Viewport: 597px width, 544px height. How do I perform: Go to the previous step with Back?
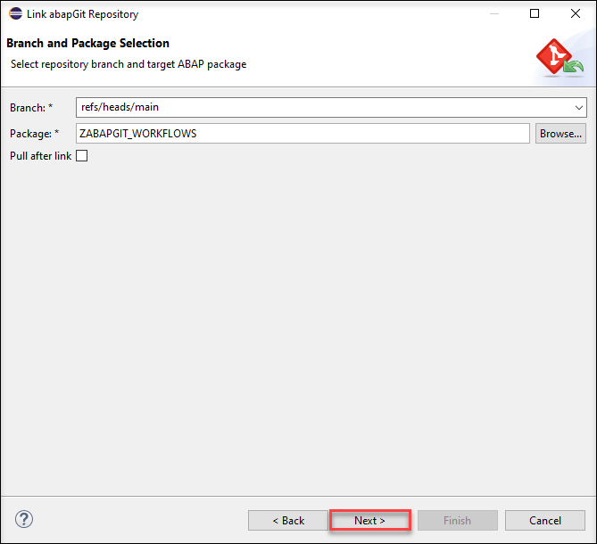tap(288, 521)
